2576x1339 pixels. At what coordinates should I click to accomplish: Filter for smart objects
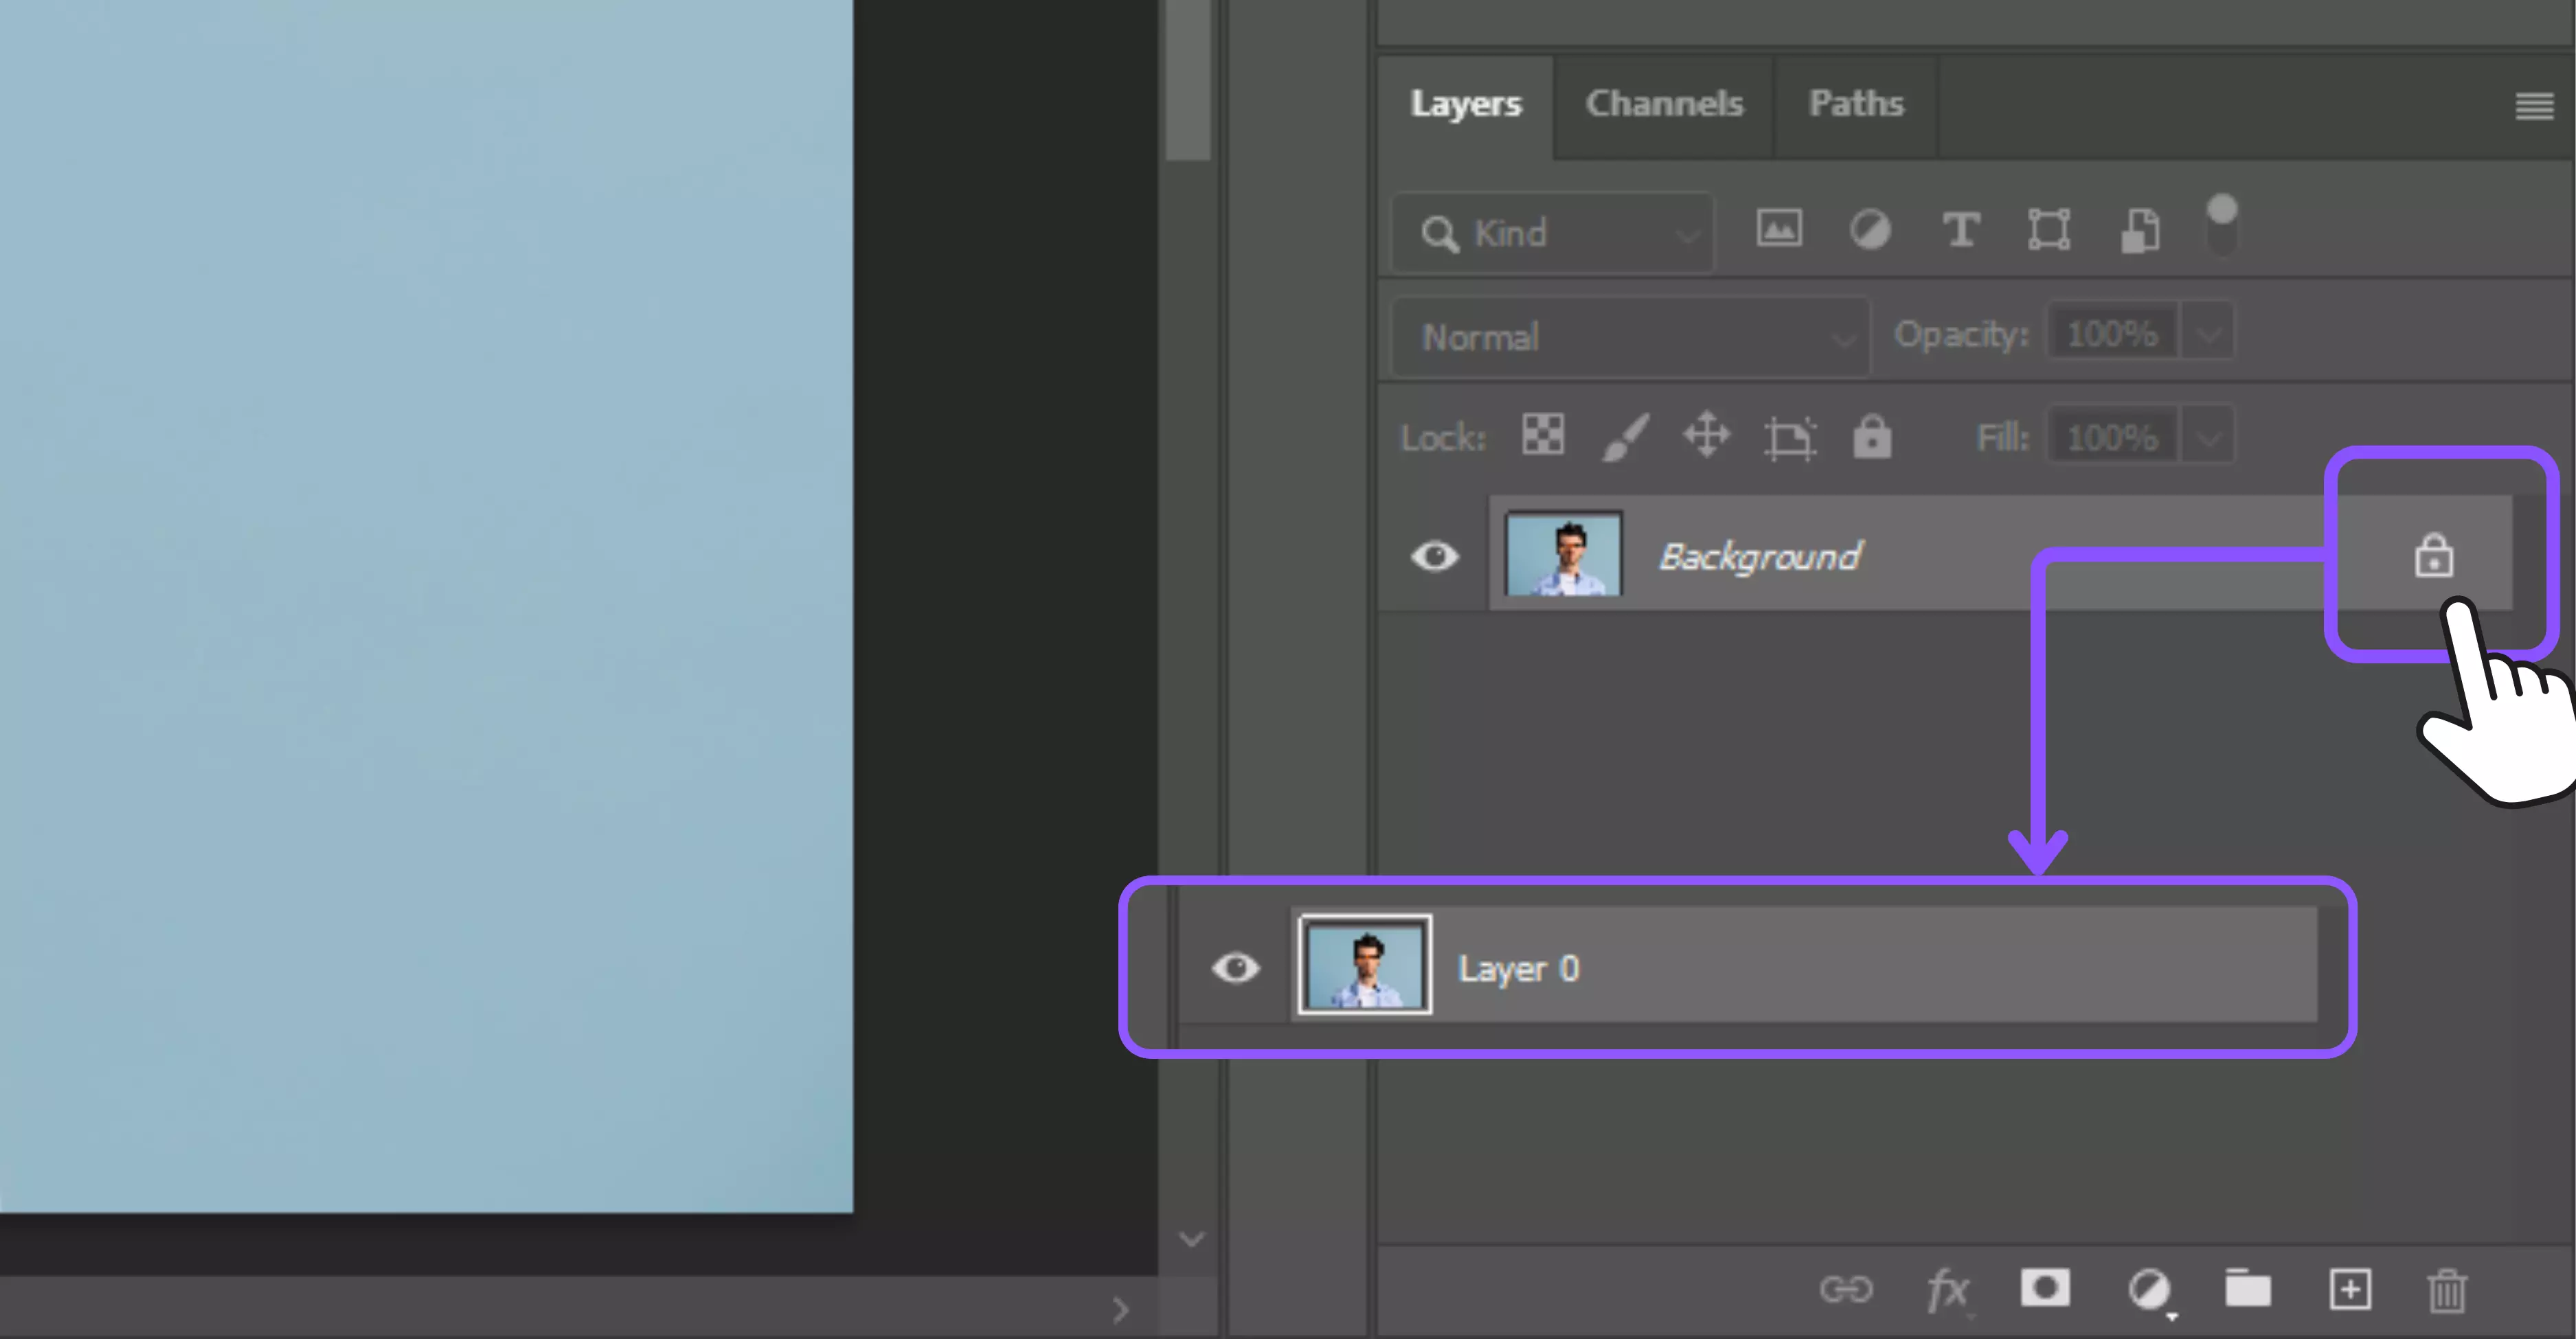(2140, 231)
